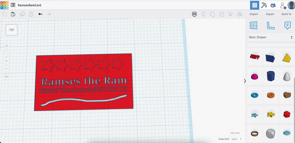
Task: Click the Zoom out minus button
Action: (x=7, y=69)
